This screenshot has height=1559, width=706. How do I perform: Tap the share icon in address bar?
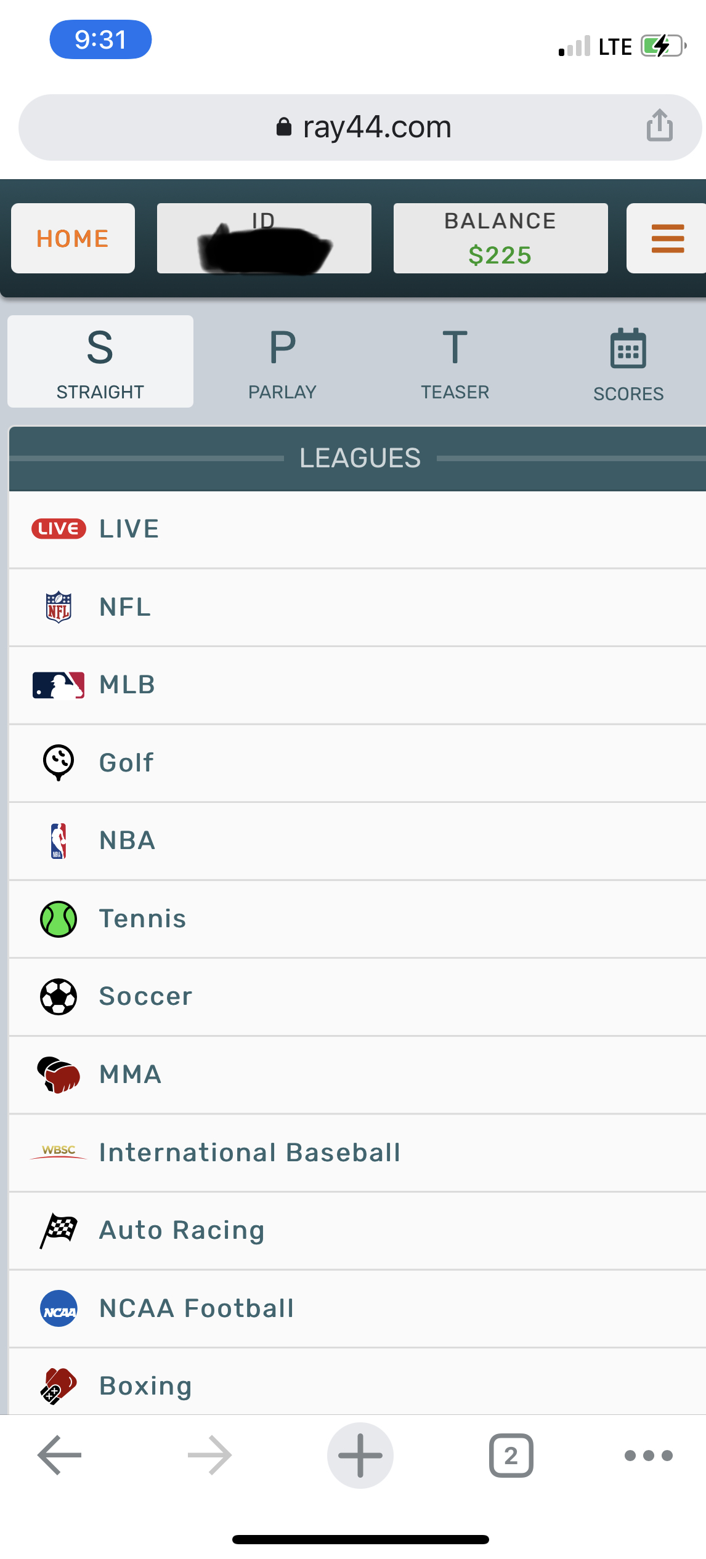point(659,126)
